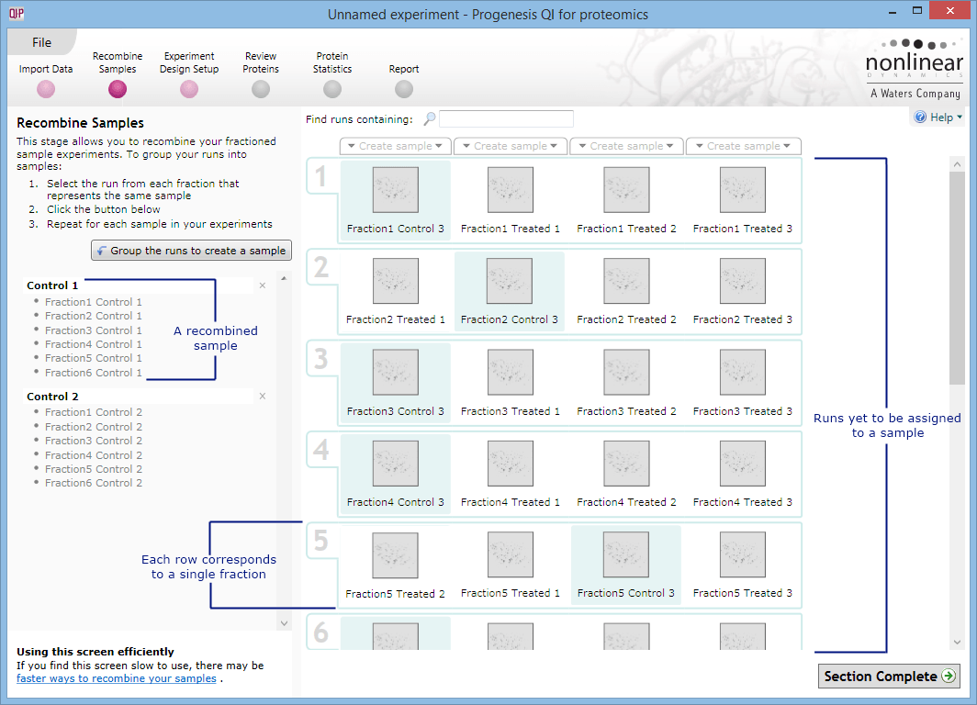Screen dimensions: 977x705
Task: Click the QIP application icon in title bar
Action: tap(17, 13)
